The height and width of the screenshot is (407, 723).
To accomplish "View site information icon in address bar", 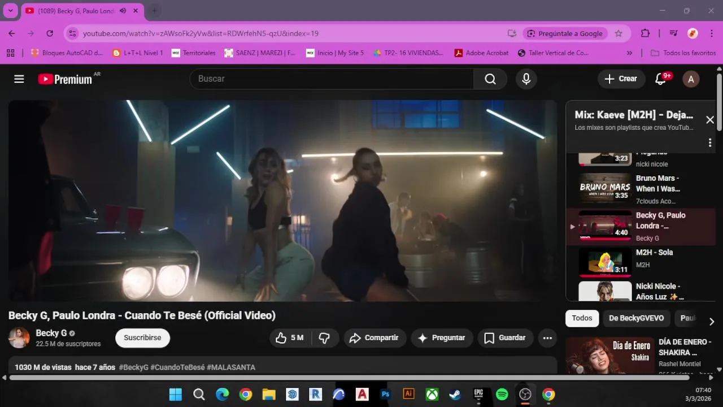I will [72, 33].
